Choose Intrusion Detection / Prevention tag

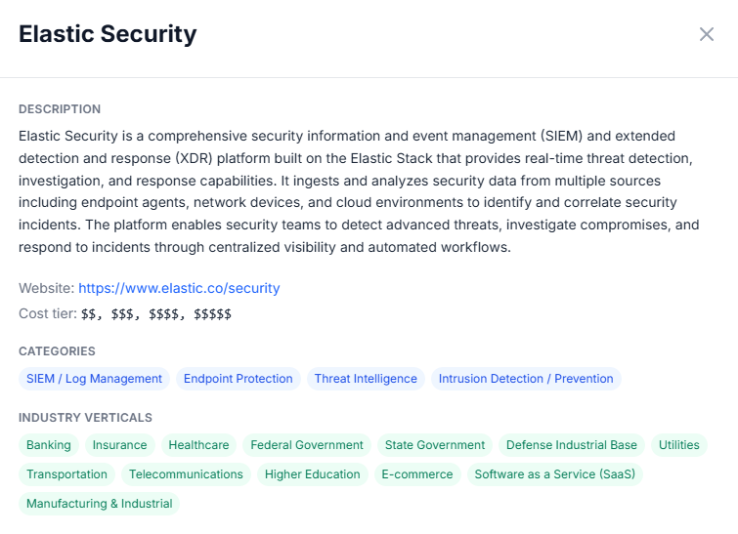526,379
